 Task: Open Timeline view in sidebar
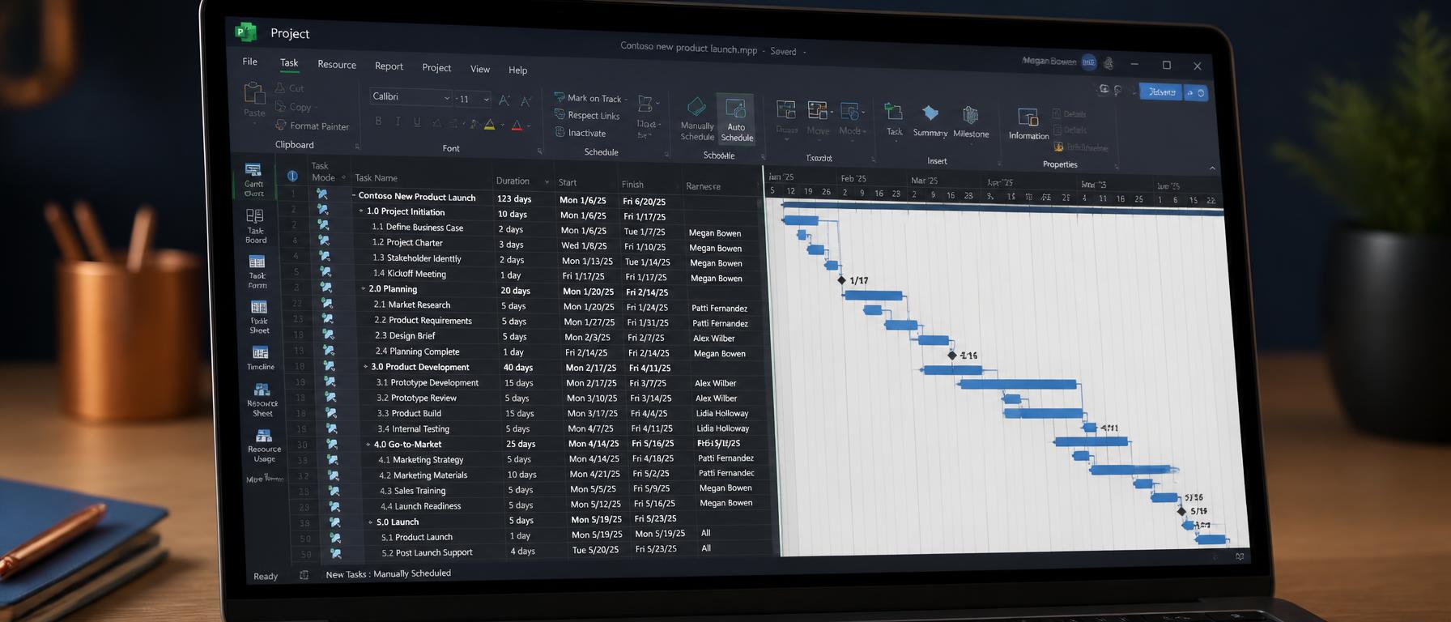(260, 357)
